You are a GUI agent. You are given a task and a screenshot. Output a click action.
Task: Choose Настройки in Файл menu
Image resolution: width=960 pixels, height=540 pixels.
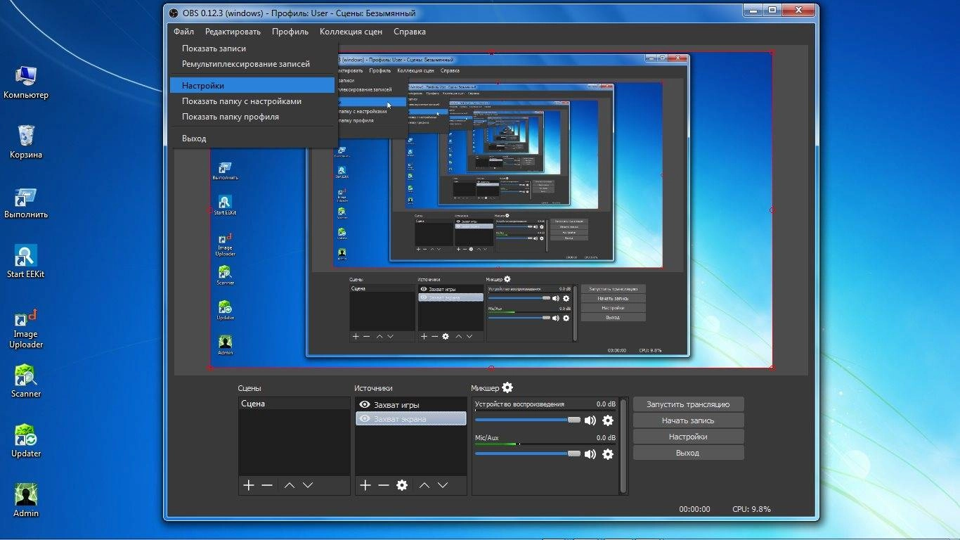tap(252, 86)
